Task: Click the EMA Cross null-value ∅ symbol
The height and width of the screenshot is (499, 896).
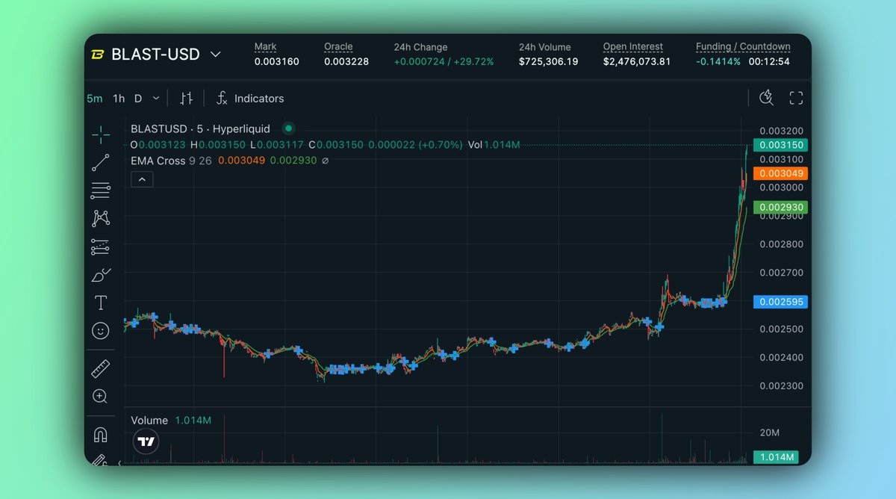Action: tap(325, 161)
